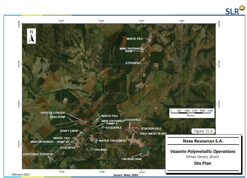The height and width of the screenshot is (178, 247).
Task: Click the WATER TREATMENT map label
Action: [x=113, y=141]
